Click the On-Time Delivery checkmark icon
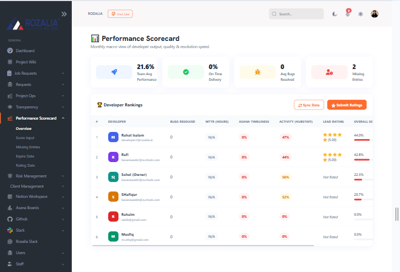Image resolution: width=400 pixels, height=272 pixels. click(x=186, y=72)
